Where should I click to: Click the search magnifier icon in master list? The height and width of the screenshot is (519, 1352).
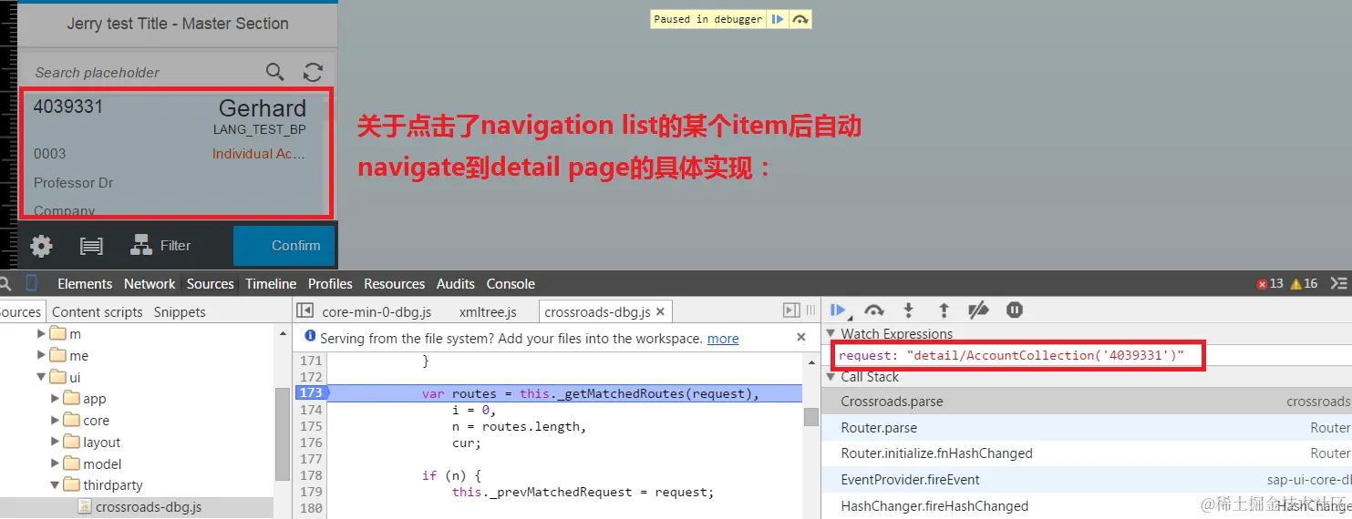coord(274,72)
